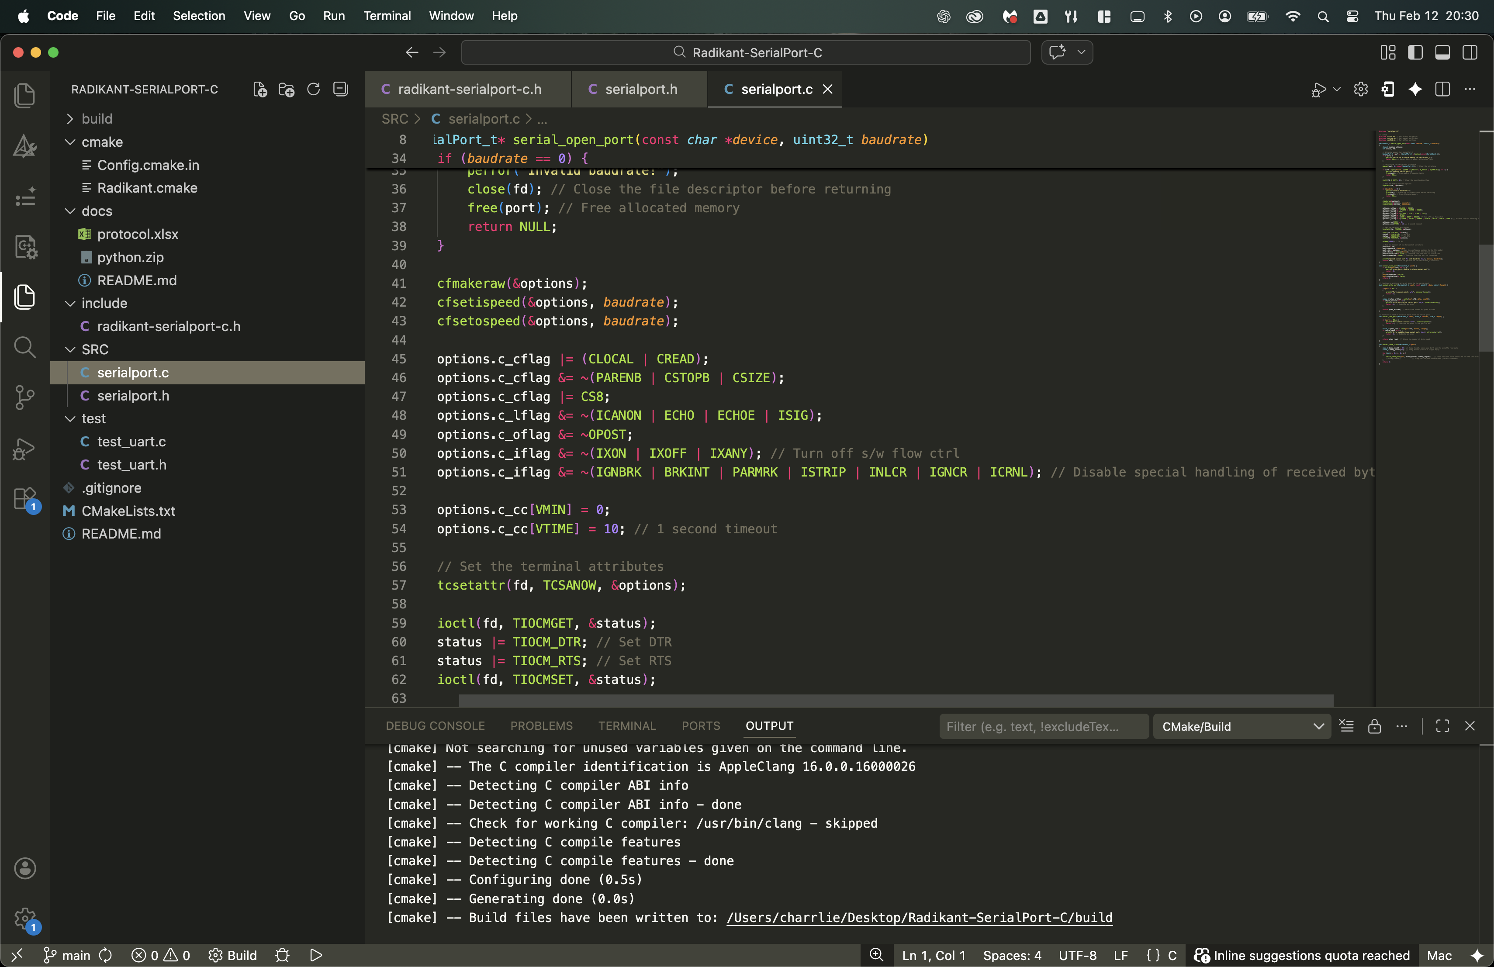
Task: Toggle output scroll lock
Action: [x=1374, y=726]
